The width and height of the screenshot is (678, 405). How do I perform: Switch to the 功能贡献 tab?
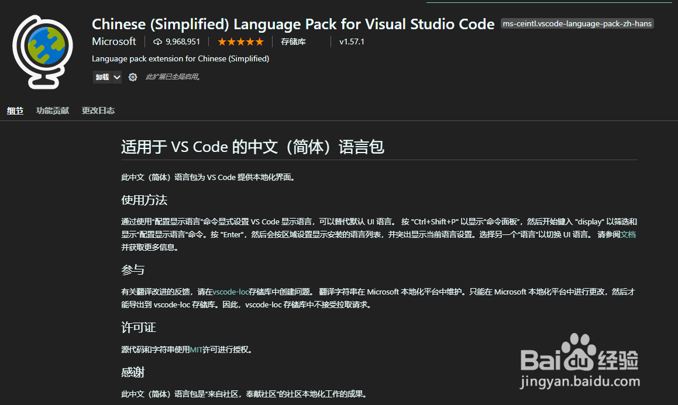(x=53, y=110)
